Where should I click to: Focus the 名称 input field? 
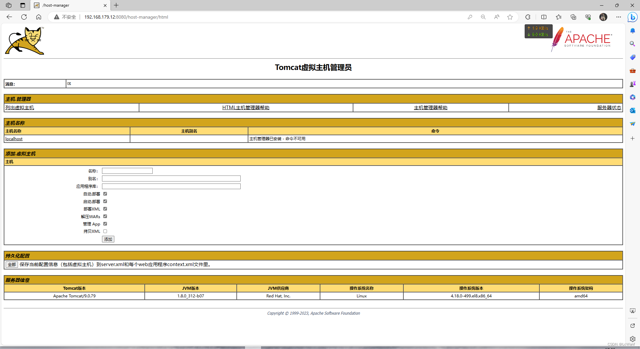(127, 171)
